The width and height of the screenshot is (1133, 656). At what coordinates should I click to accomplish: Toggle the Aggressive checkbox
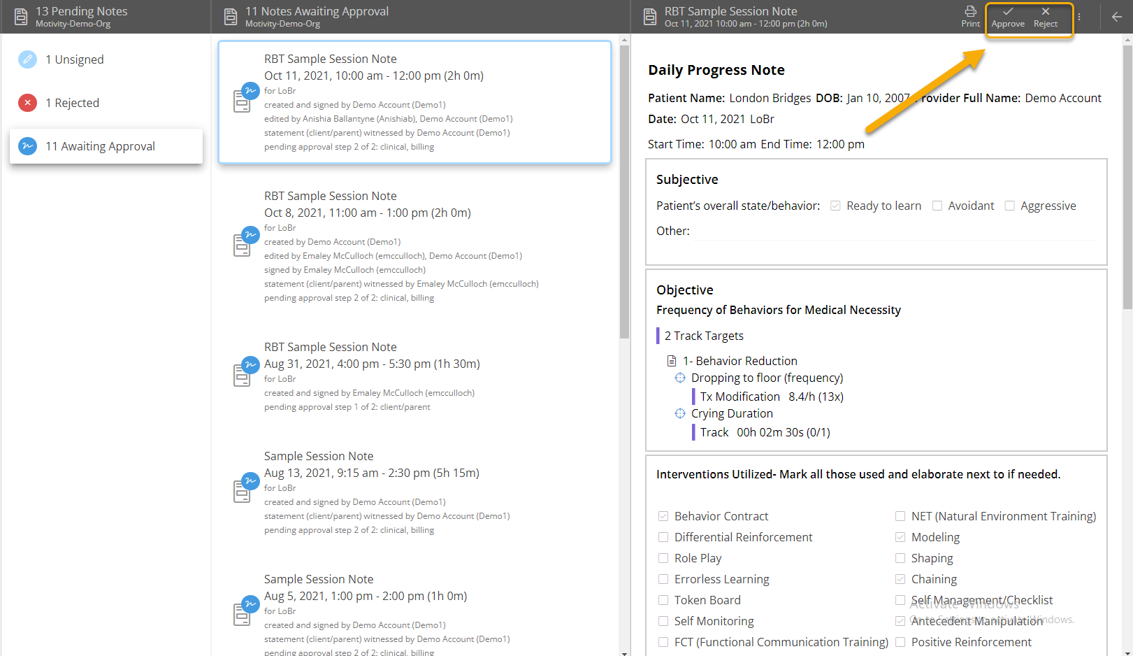point(1009,206)
